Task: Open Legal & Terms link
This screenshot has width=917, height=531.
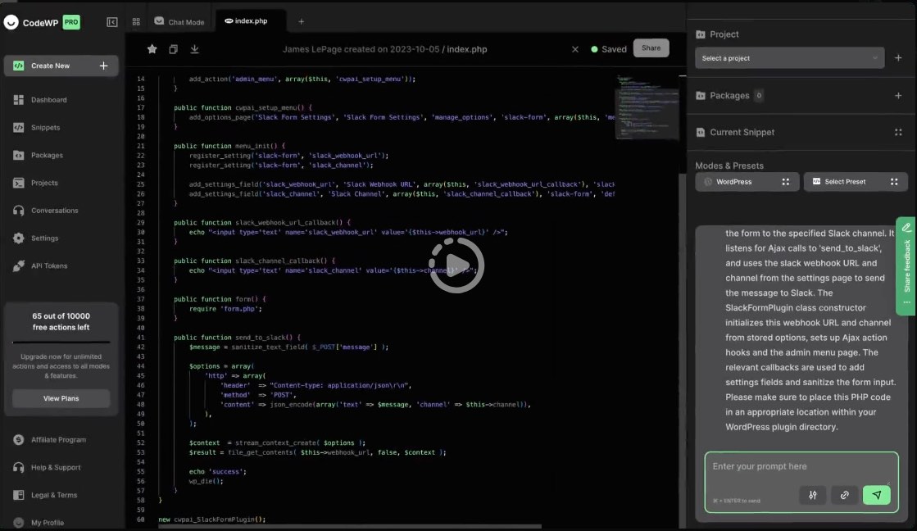Action: (54, 495)
